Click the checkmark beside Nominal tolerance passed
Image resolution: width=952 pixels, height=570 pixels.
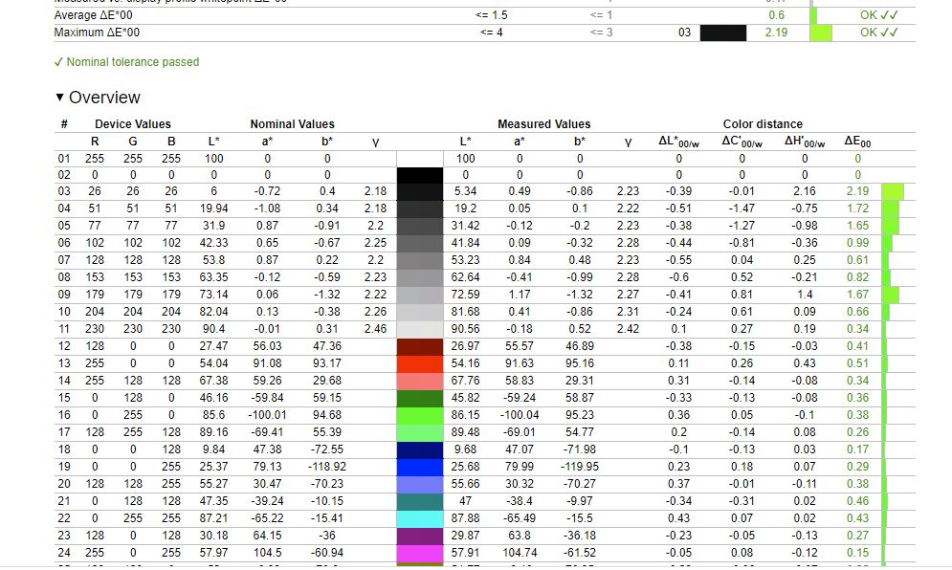59,62
